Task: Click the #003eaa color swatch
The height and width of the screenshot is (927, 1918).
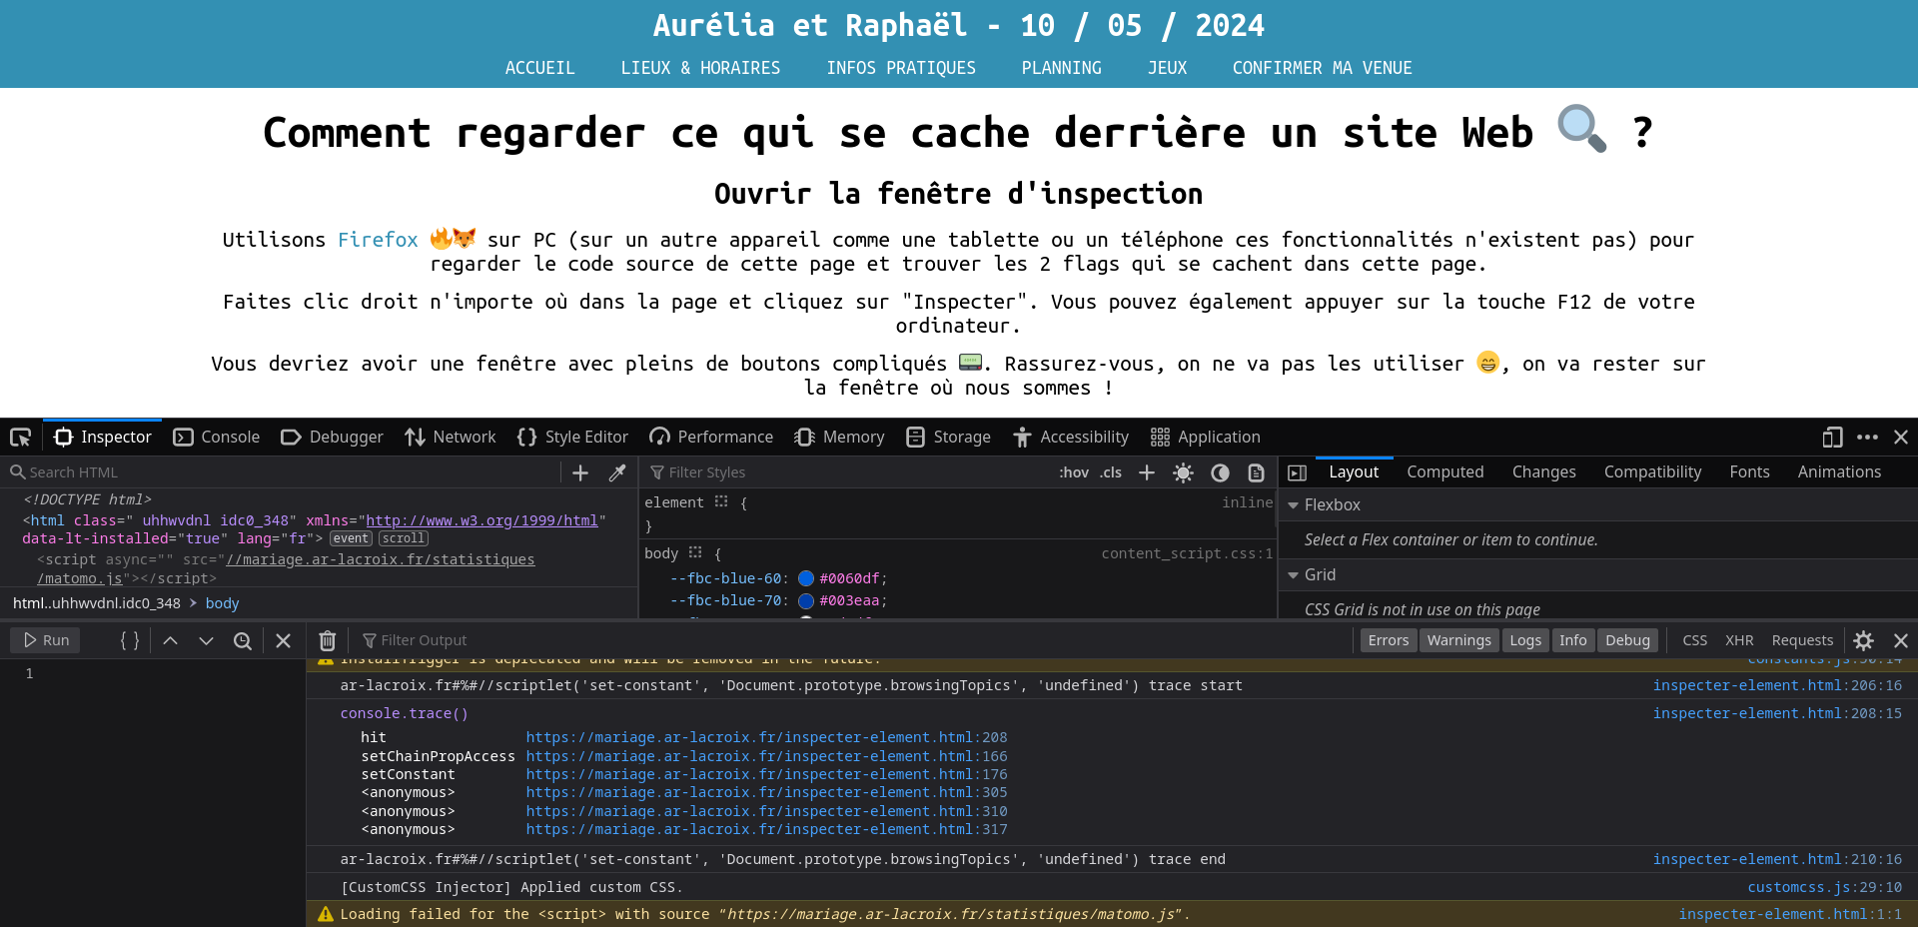Action: 806,600
